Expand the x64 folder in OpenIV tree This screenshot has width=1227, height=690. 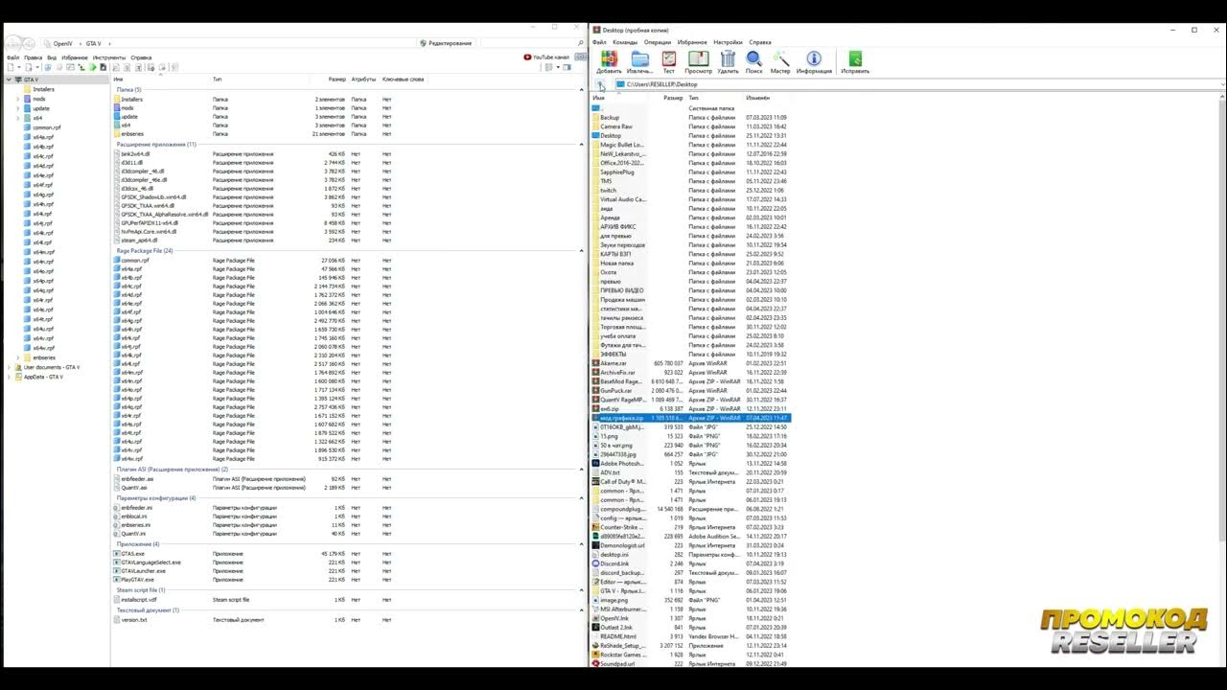point(17,118)
